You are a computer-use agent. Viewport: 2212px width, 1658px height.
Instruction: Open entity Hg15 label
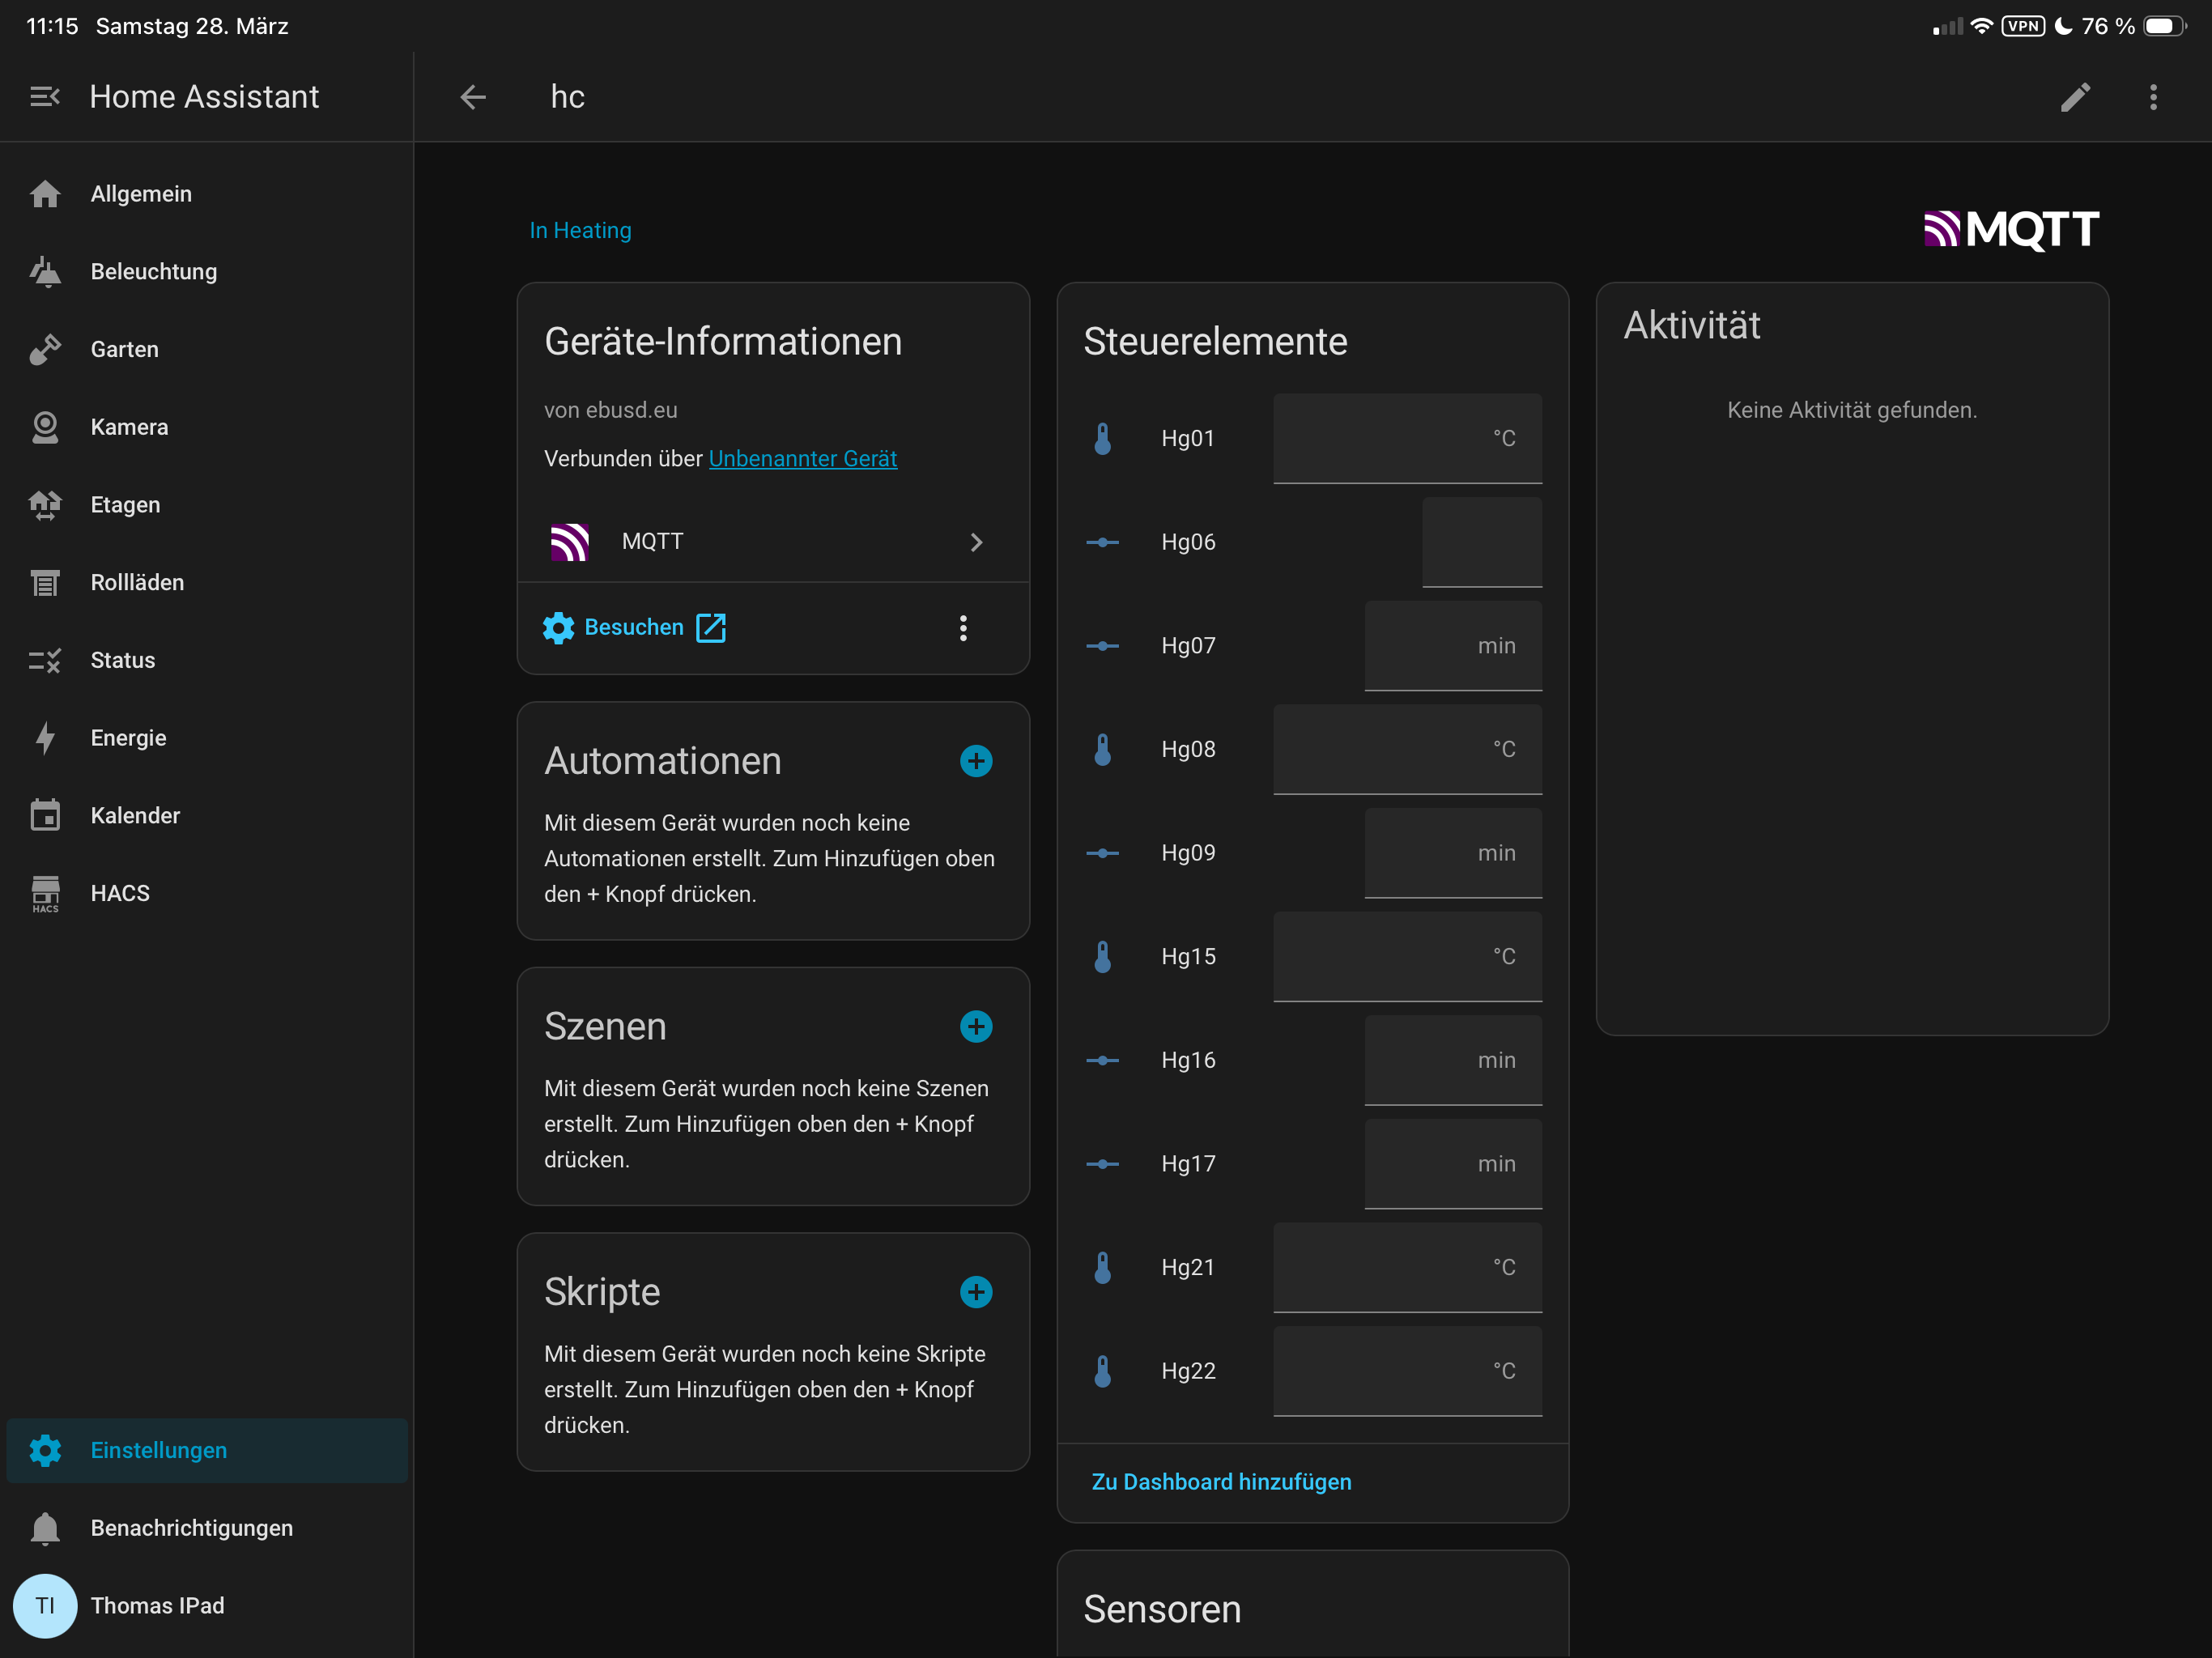pos(1188,956)
